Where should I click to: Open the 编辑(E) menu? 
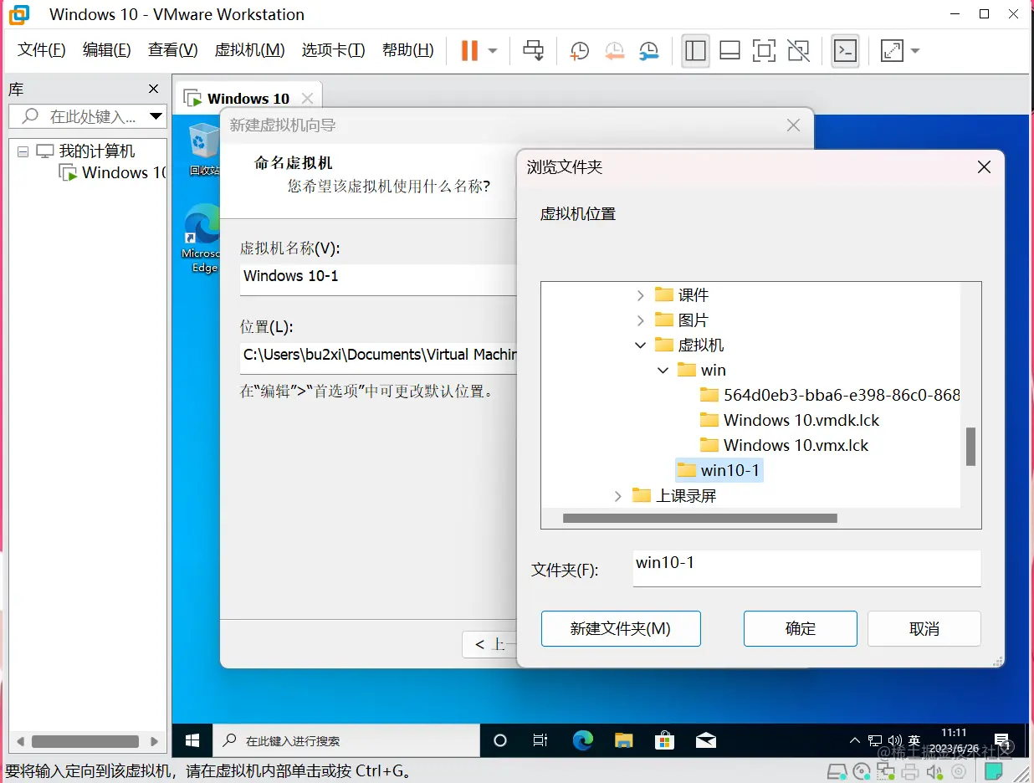(x=106, y=50)
